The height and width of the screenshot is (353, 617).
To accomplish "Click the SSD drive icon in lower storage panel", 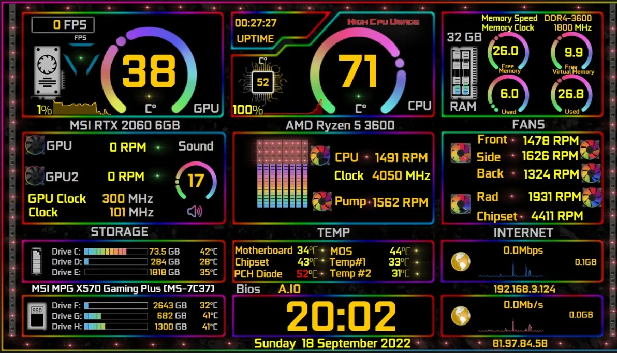I will [37, 316].
